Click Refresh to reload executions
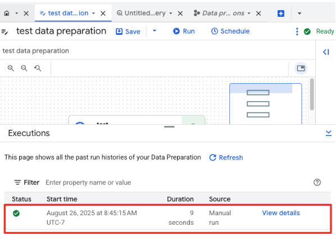This screenshot has height=236, width=336. (226, 157)
